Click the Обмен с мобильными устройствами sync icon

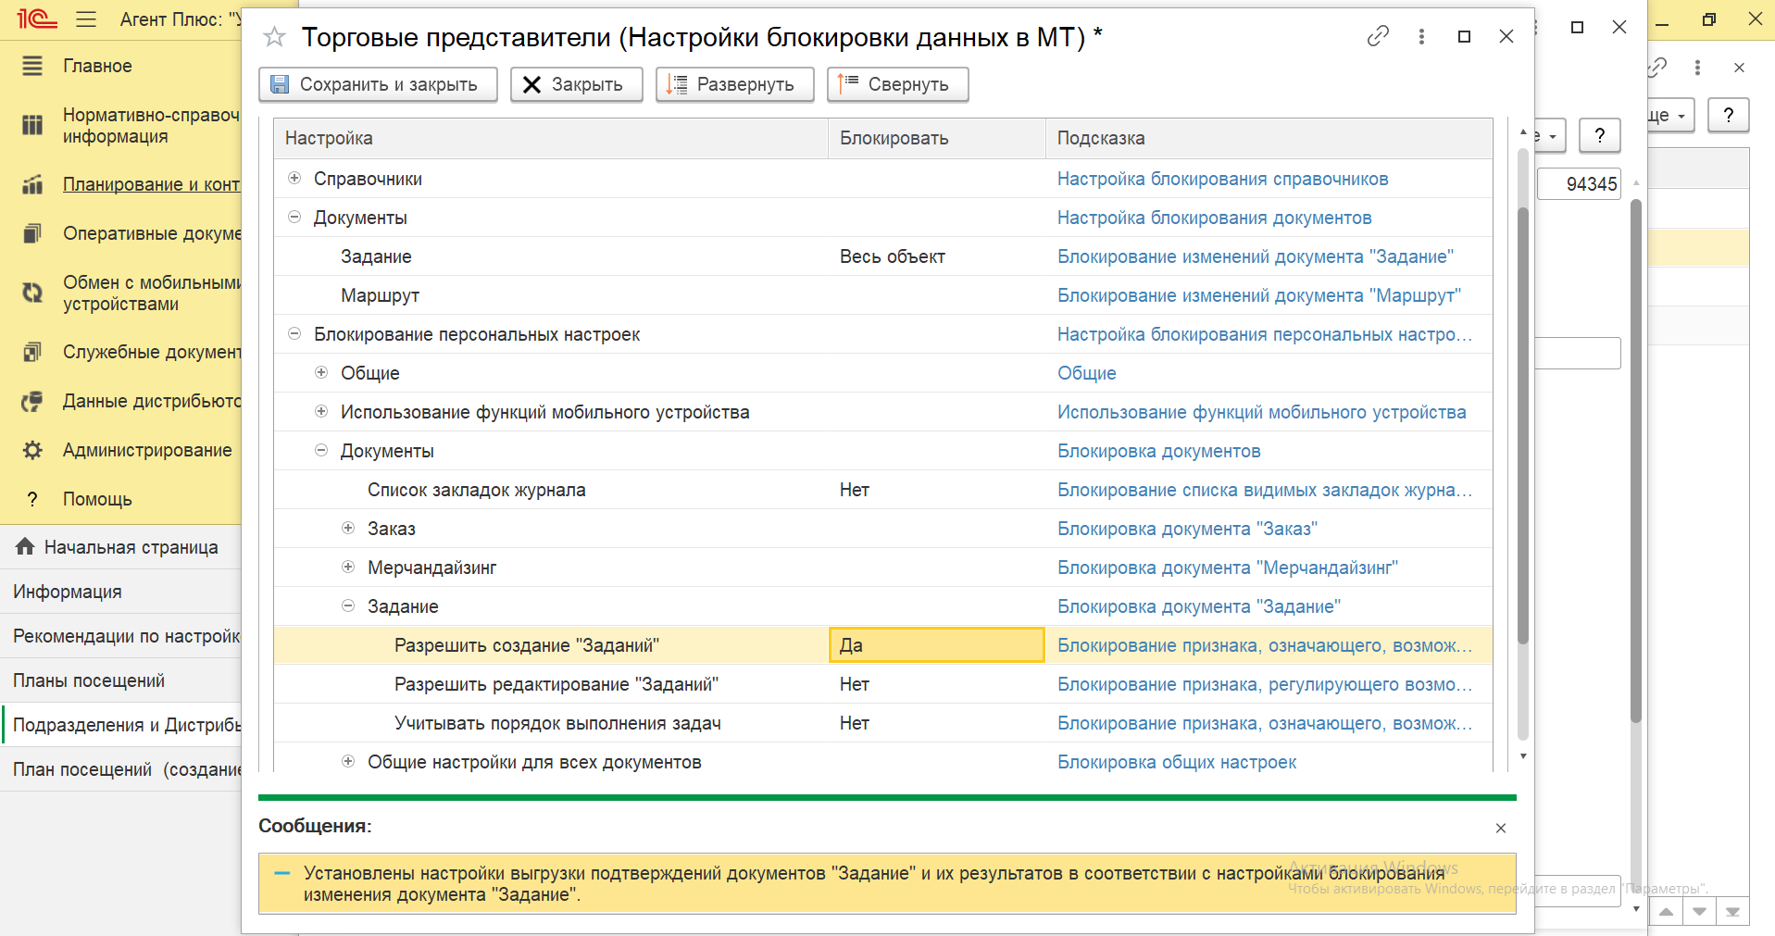point(32,293)
